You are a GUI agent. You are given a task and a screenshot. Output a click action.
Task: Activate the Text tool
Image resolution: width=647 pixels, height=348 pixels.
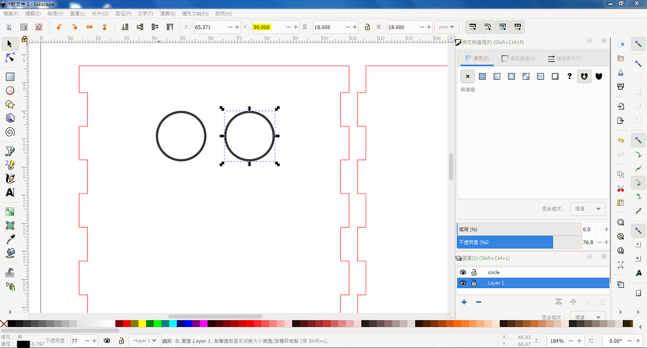point(10,192)
